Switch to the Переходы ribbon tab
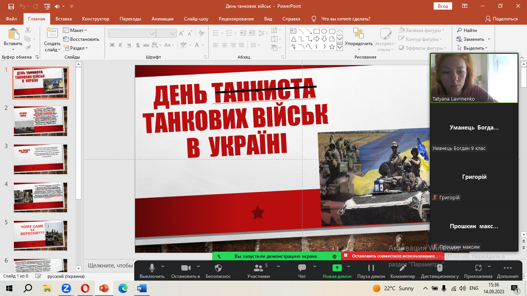Screen dimensions: 527x296 click(x=130, y=19)
